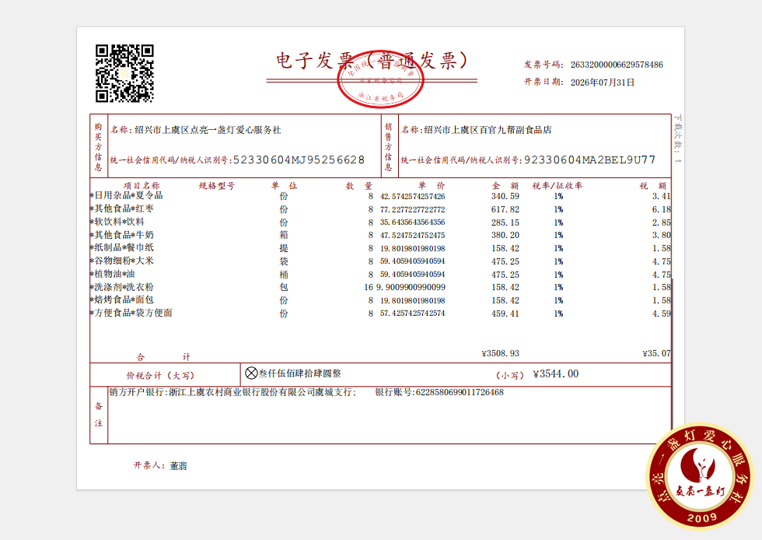Select item *谷物细粉*大米
Screen dimensions: 762x540
(122, 261)
